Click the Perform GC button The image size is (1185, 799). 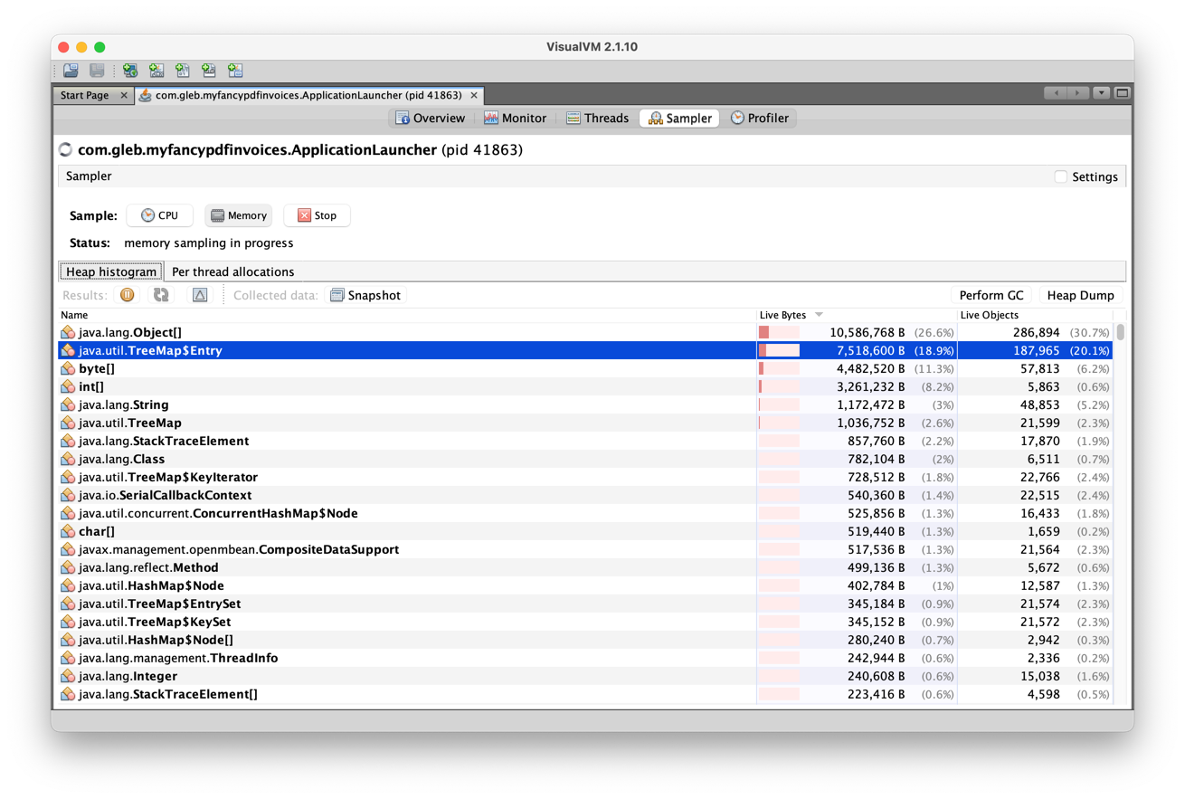click(x=991, y=295)
